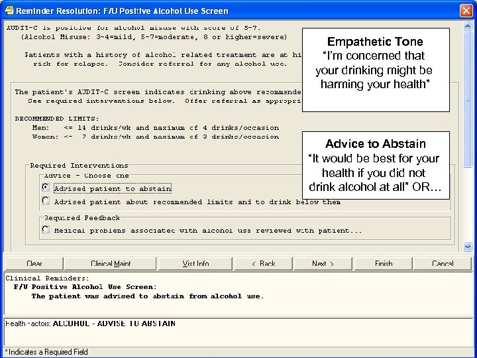Click the 'Men: <= 14 drinks/wk' line
Screen dimensions: 477x358
tap(156, 128)
